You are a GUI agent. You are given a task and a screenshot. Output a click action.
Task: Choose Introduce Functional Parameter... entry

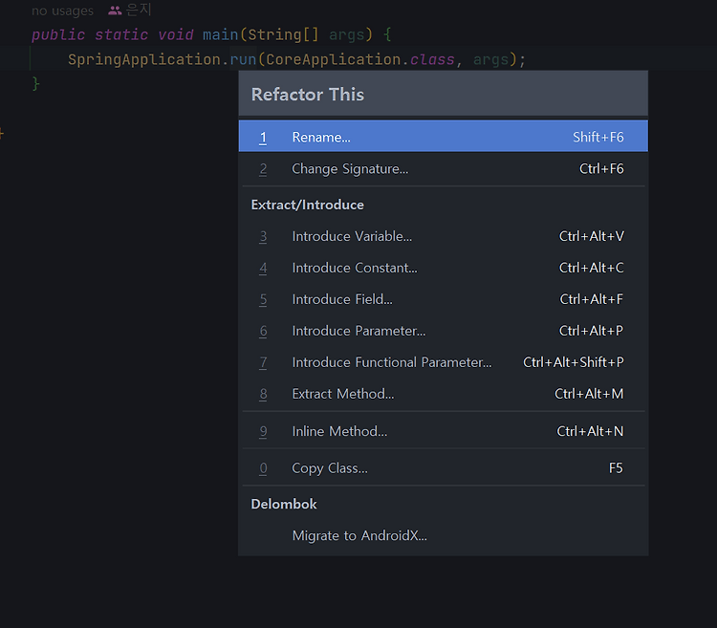(443, 362)
